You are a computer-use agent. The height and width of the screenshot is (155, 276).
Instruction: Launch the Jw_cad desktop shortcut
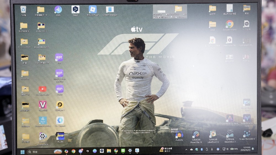(60, 137)
